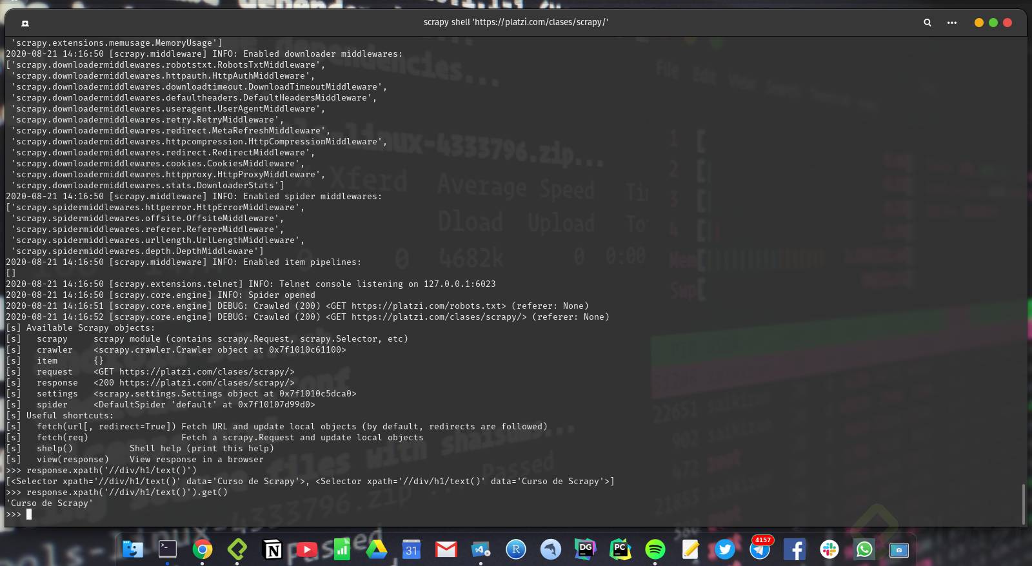
Task: Open Facebook from the dock
Action: (x=795, y=549)
